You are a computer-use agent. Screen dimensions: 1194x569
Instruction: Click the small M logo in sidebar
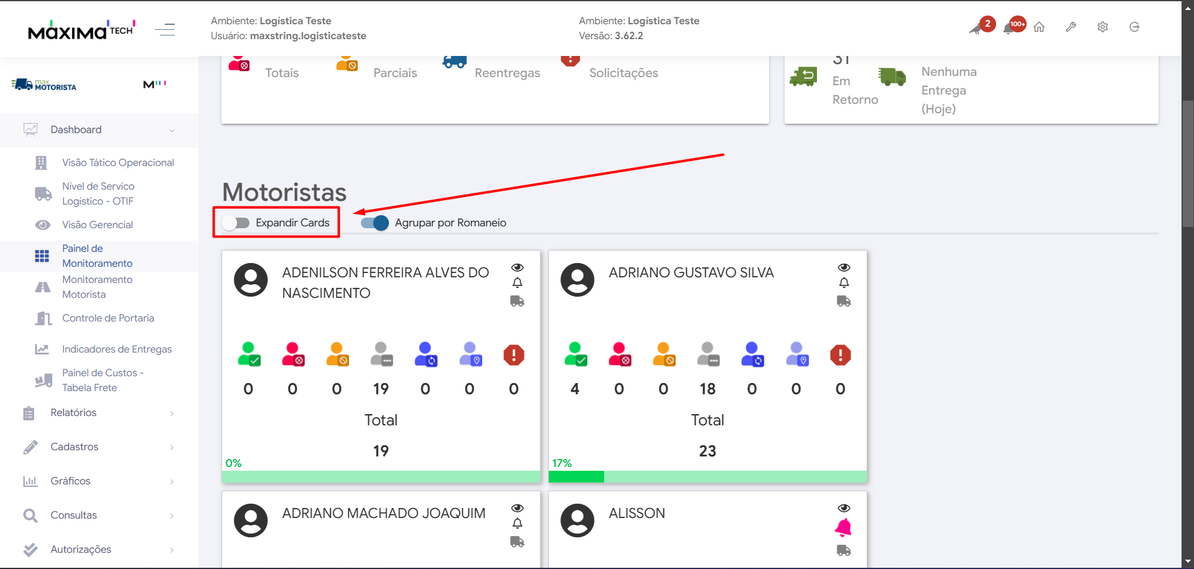pos(154,84)
